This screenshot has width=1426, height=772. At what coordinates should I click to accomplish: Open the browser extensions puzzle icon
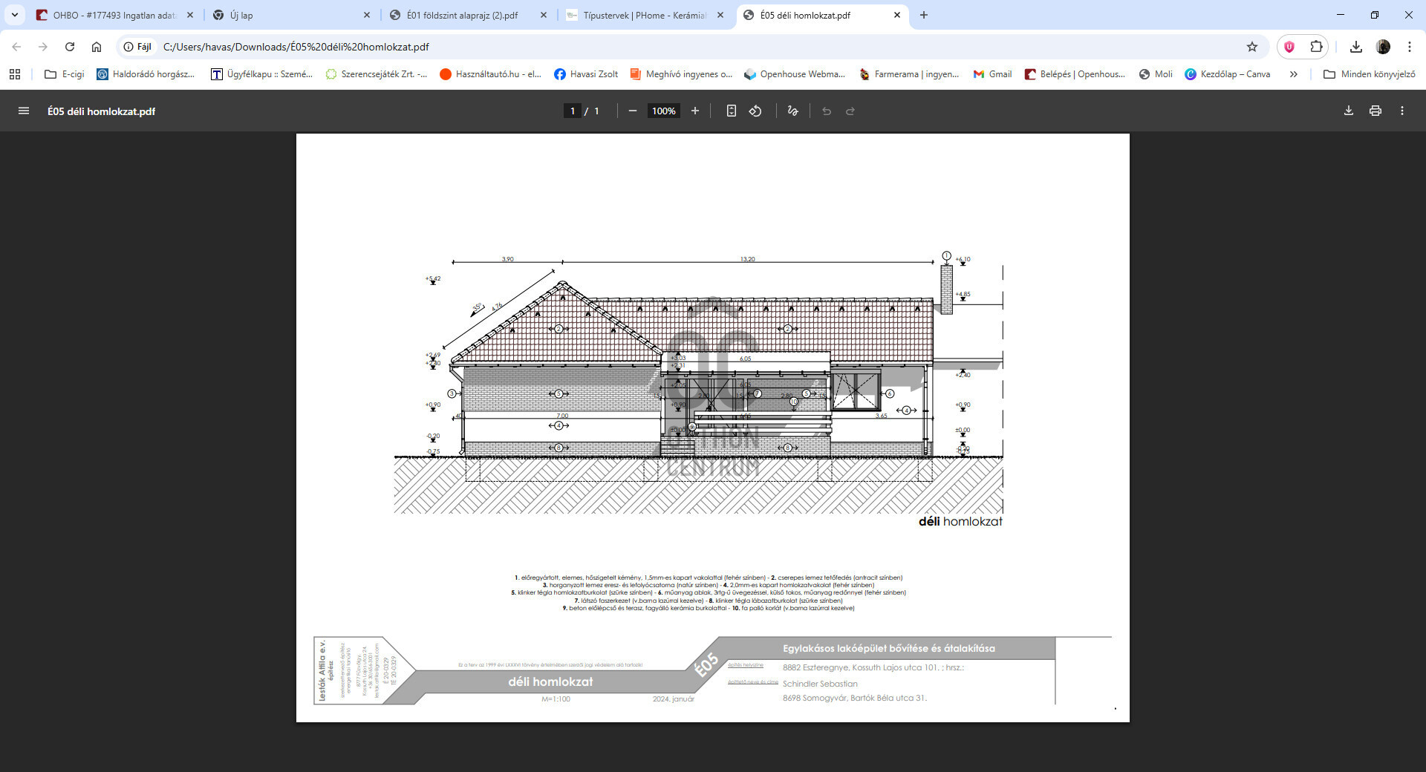point(1316,47)
